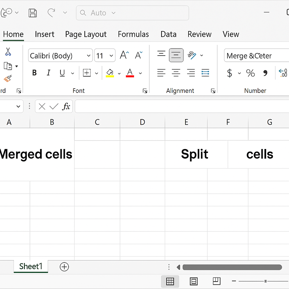Switch to the View tab
Image resolution: width=289 pixels, height=289 pixels.
pos(231,34)
